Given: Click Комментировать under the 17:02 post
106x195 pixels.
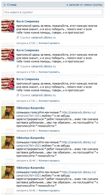Looking at the screenshot, I should click(x=49, y=101).
